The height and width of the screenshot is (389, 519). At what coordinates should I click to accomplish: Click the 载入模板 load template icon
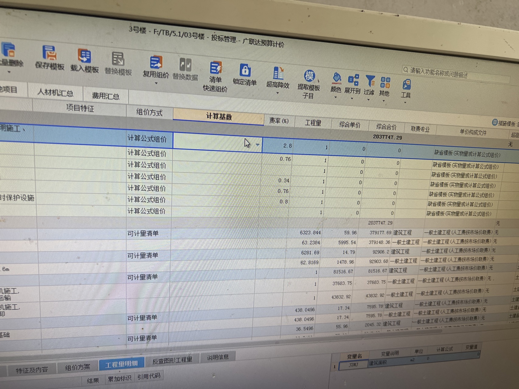[85, 56]
